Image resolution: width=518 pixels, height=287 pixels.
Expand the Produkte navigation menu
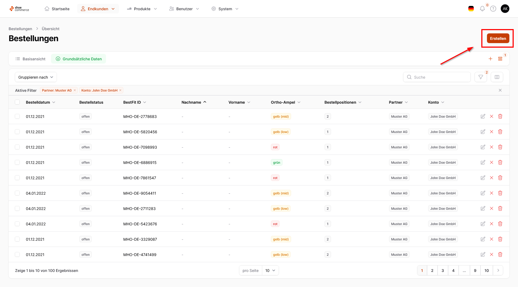(x=142, y=9)
